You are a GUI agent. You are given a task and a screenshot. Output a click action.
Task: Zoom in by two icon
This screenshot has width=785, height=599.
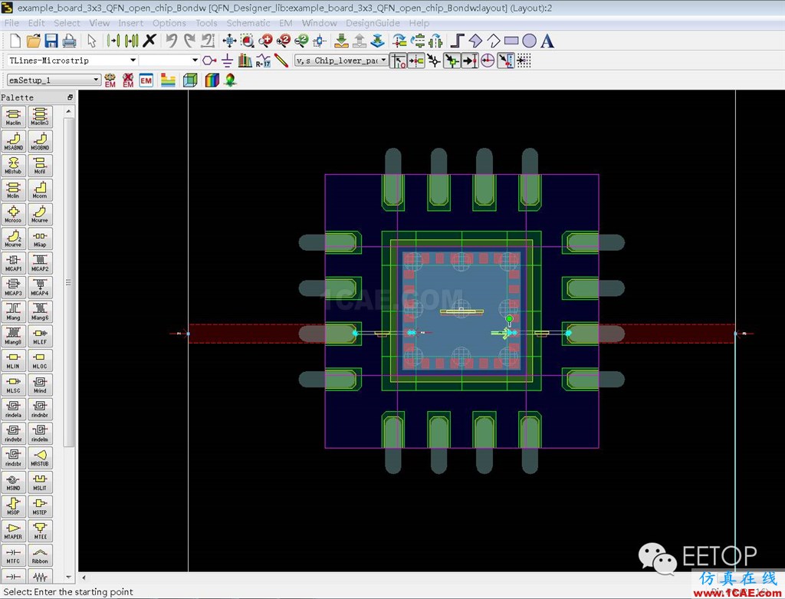coord(284,41)
